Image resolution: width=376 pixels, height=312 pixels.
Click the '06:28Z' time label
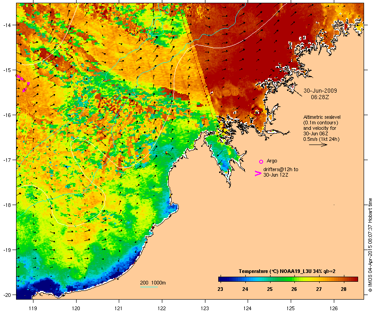(320, 97)
